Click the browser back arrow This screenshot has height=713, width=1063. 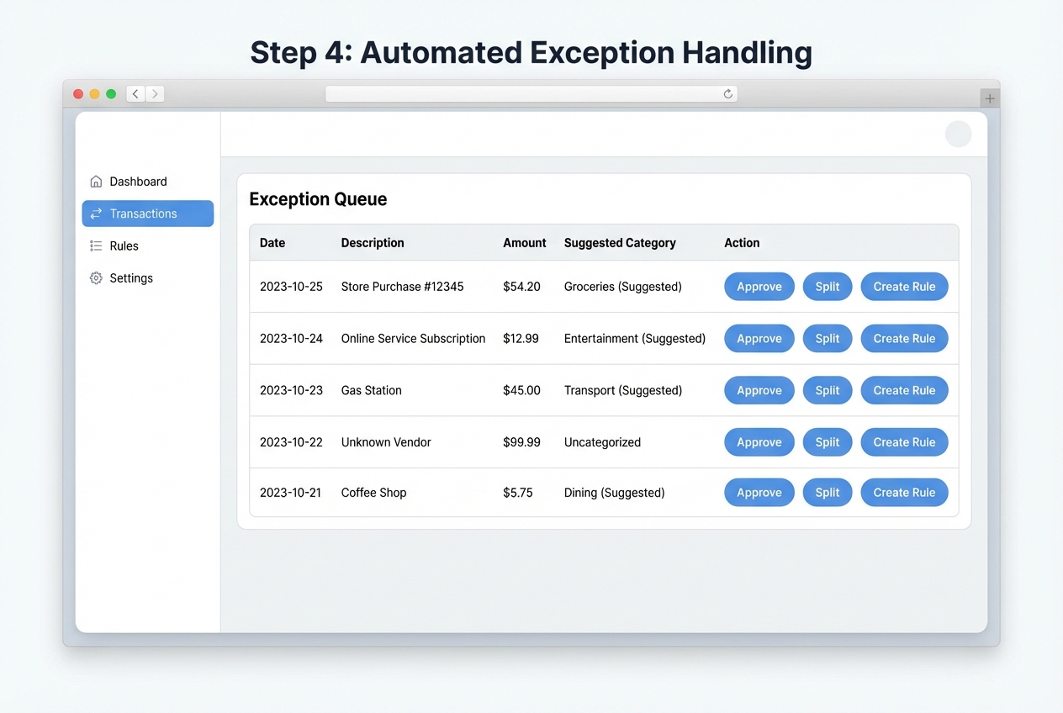click(135, 93)
